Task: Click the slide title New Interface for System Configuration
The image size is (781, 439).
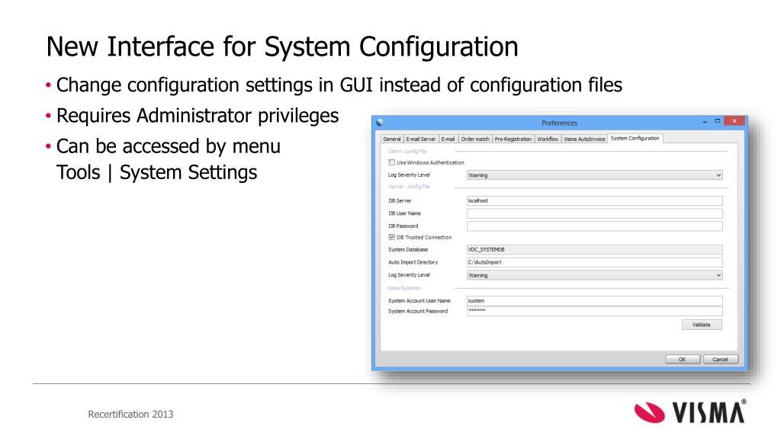Action: [282, 47]
